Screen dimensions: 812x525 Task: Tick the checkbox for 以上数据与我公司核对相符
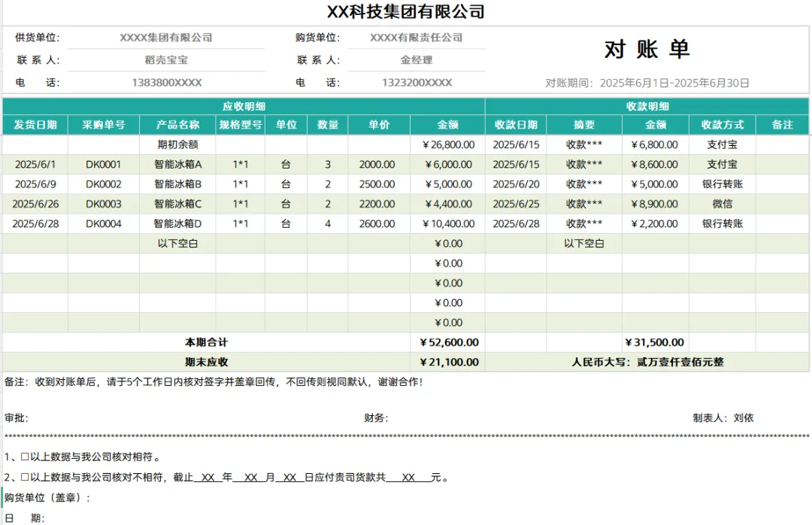(x=24, y=457)
